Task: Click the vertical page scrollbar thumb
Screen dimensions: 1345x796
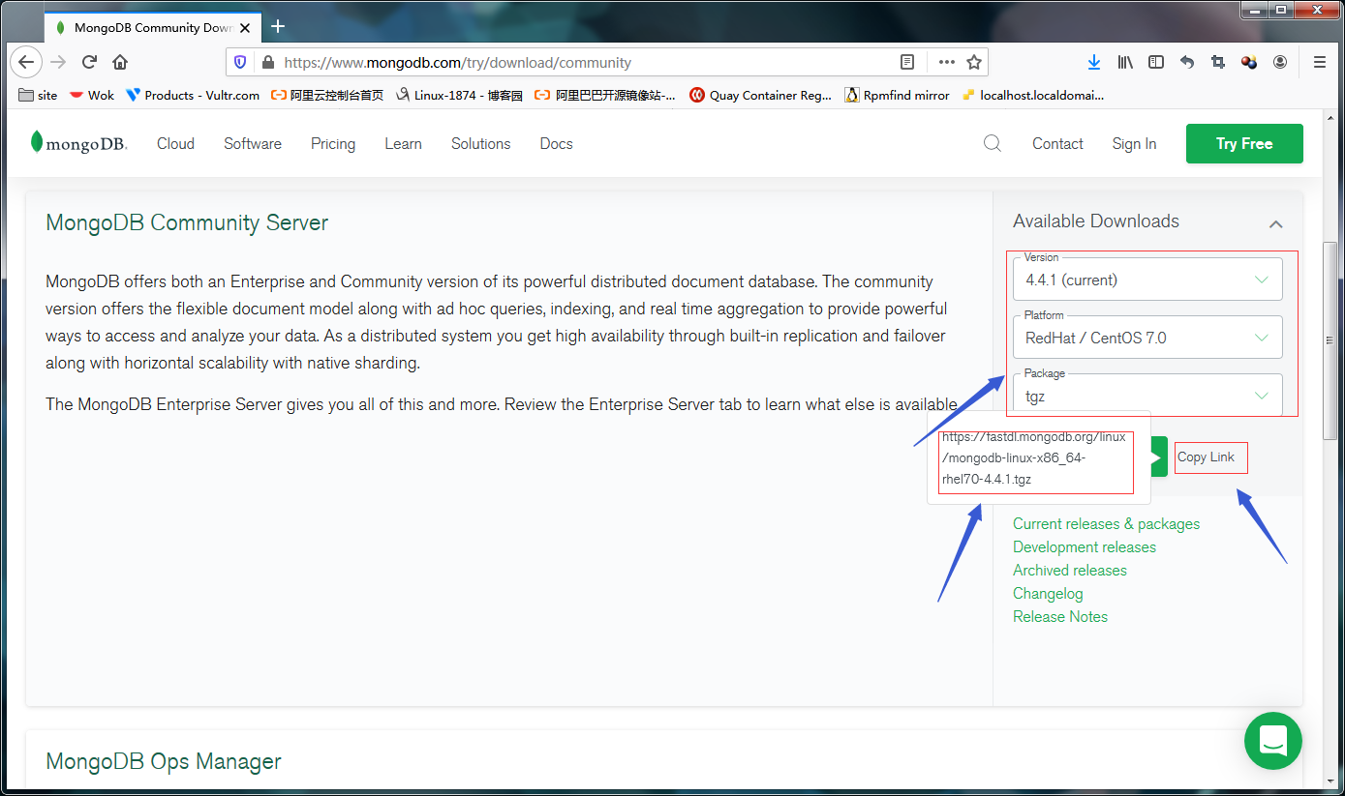Action: pos(1330,340)
